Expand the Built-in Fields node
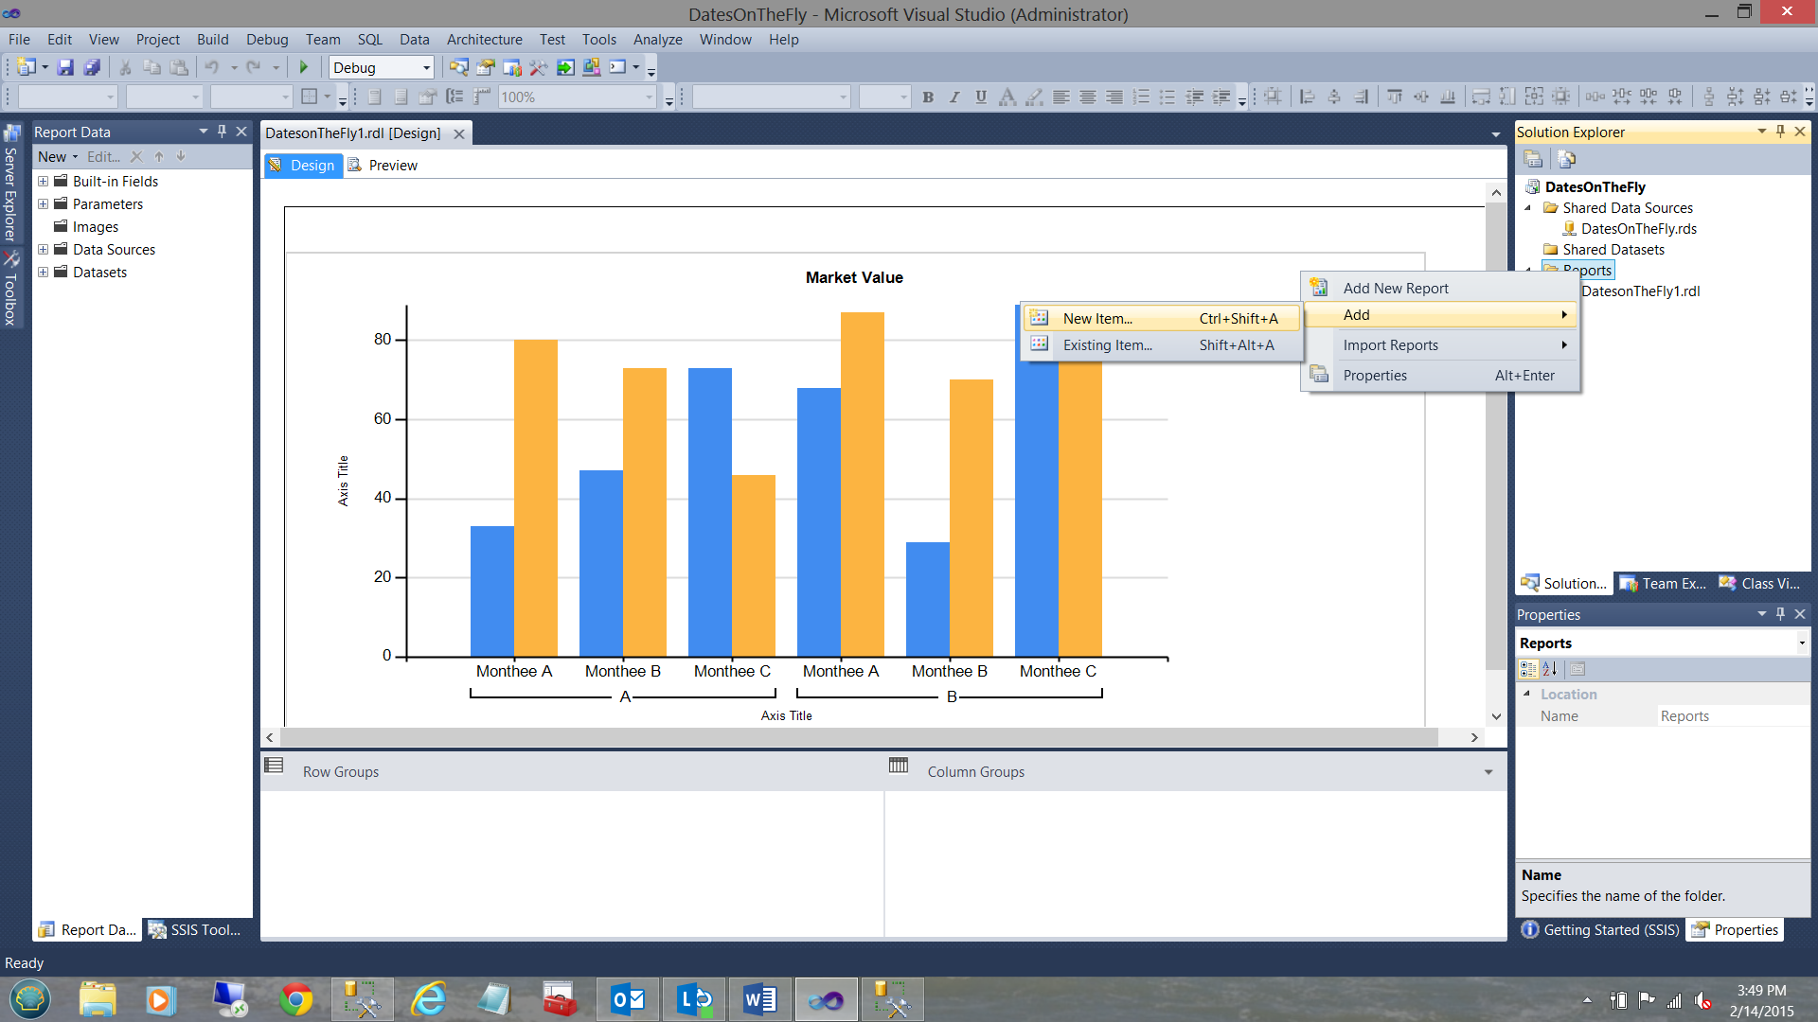This screenshot has width=1818, height=1022. click(43, 181)
